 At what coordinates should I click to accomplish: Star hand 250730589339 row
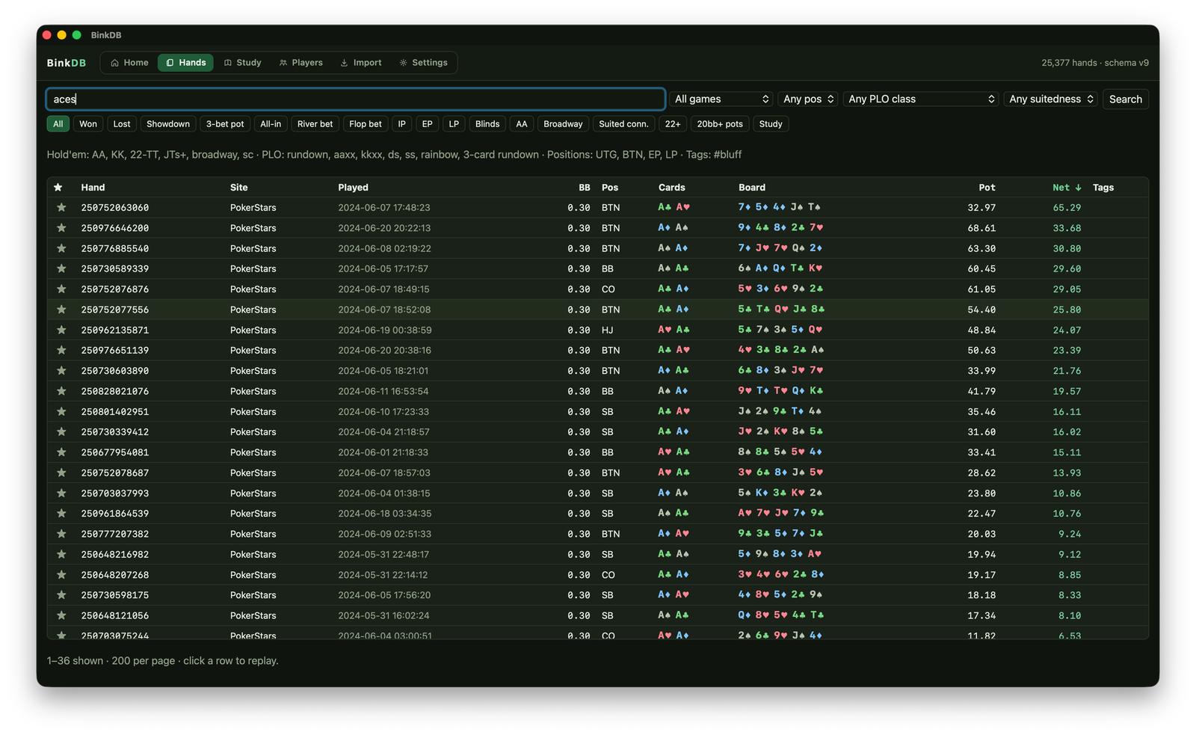(61, 269)
